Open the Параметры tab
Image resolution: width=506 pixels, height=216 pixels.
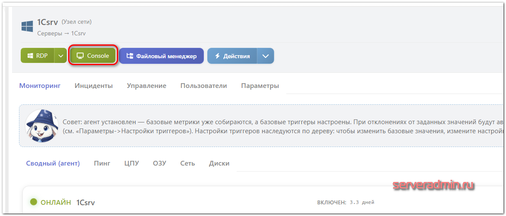(x=260, y=85)
